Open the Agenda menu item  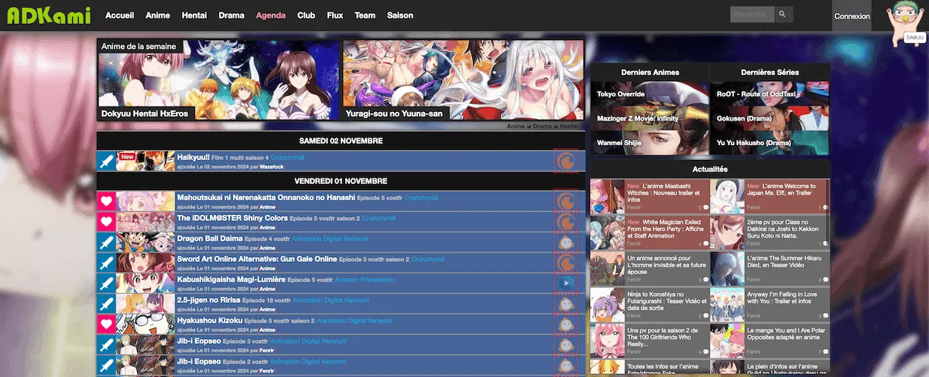[270, 15]
